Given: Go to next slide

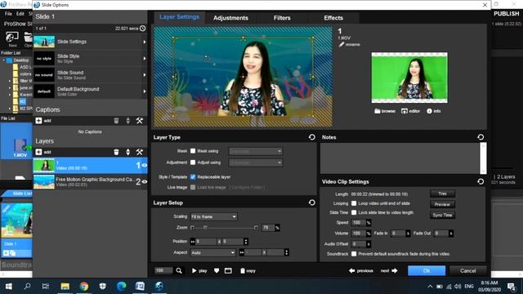Looking at the screenshot, I should coord(389,270).
